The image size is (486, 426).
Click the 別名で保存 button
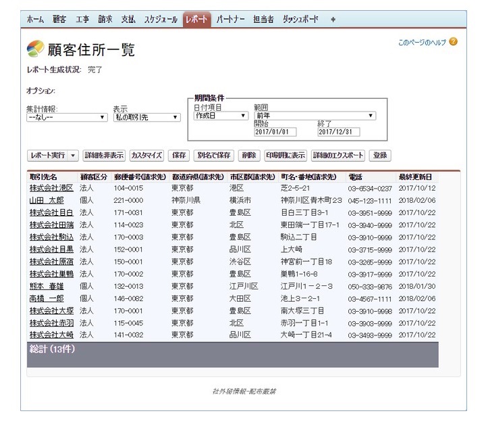(214, 156)
